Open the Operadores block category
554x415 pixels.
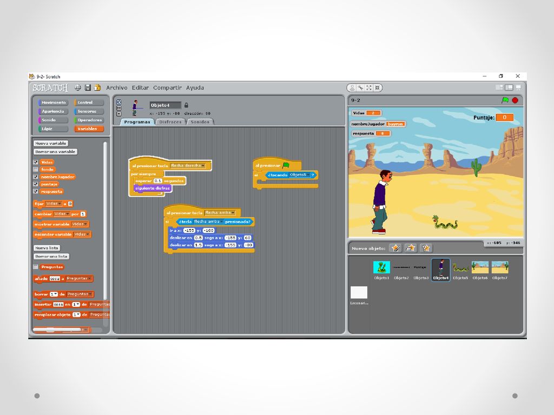[x=89, y=120]
